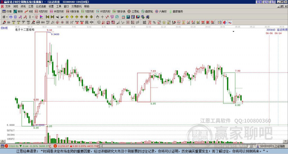Click the 3310.51 index value in status bar
The height and width of the screenshot is (154, 288).
(13, 146)
